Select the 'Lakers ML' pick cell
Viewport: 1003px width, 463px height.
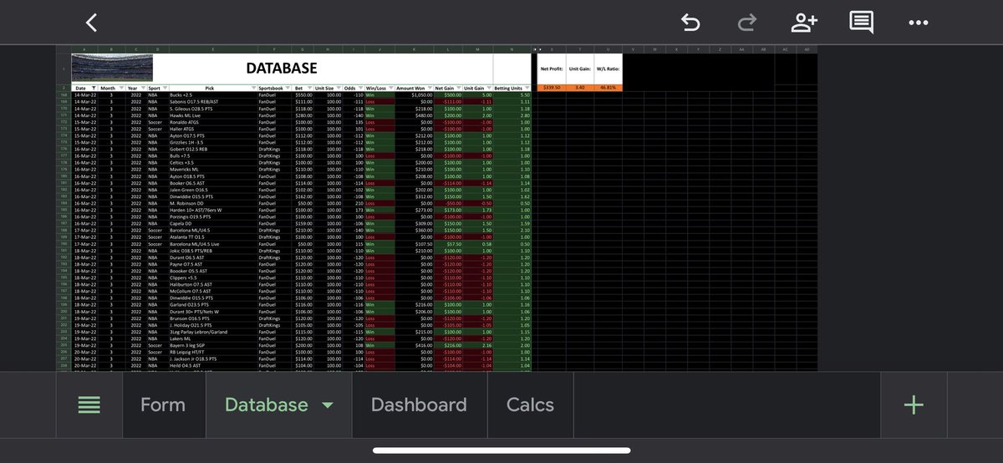(213, 338)
